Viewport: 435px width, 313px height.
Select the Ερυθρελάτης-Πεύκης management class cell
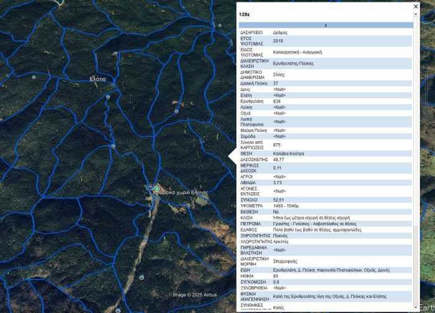[x=293, y=63]
